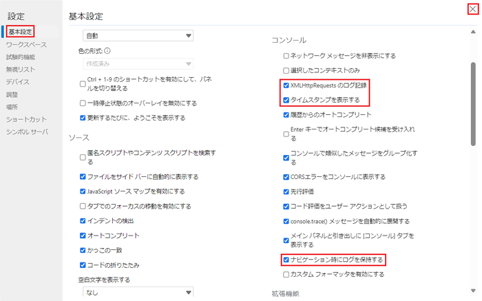Viewport: 482px width, 301px height.
Task: Open デバイス settings page
Action: point(17,82)
